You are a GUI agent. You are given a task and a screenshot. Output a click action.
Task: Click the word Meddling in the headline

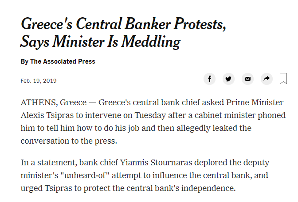151,42
